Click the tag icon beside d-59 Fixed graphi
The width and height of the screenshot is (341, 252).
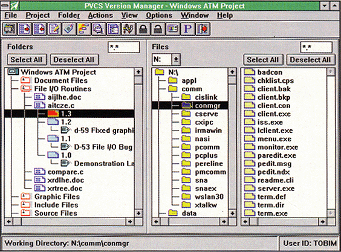[65, 131]
